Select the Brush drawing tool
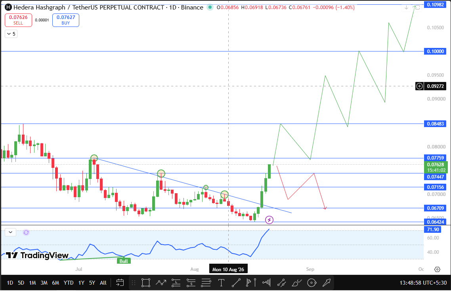Image resolution: width=451 pixels, height=291 pixels. [296, 283]
